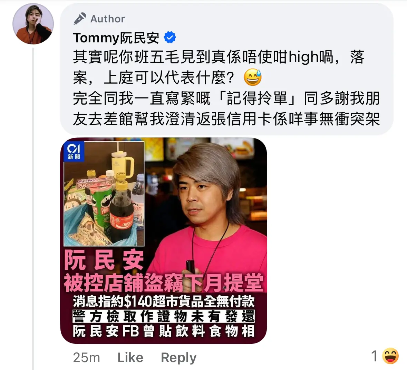The image size is (407, 370).
Task: Collapse thread via the vertical comment line
Action: [33, 207]
